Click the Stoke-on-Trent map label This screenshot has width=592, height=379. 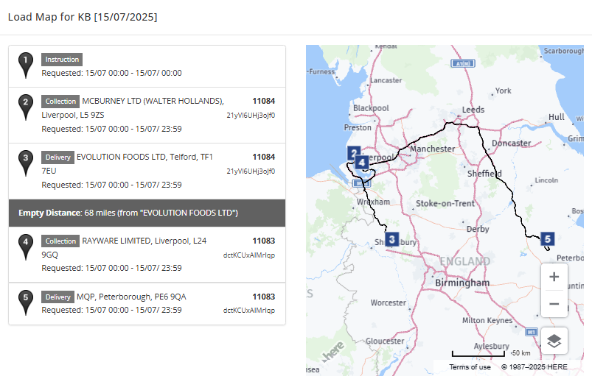tap(445, 203)
